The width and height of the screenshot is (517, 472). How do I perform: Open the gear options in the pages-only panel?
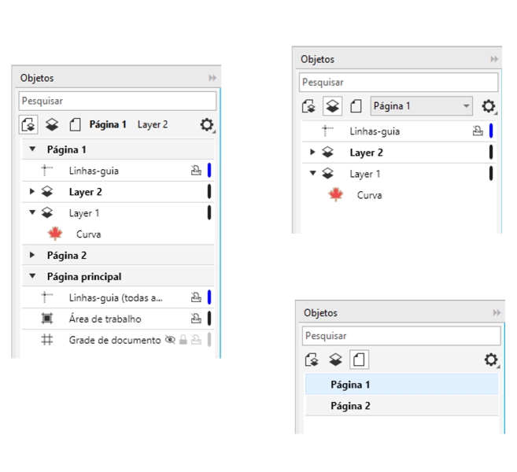tap(491, 360)
